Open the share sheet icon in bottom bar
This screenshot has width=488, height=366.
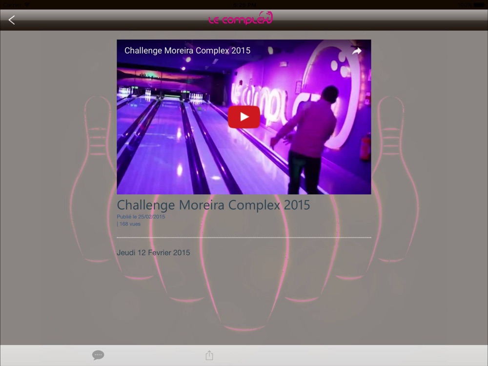(x=209, y=355)
